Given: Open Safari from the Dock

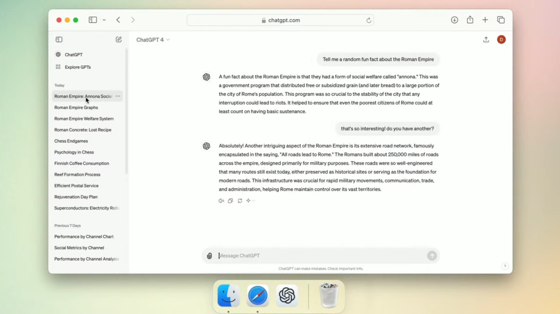Looking at the screenshot, I should (x=258, y=295).
